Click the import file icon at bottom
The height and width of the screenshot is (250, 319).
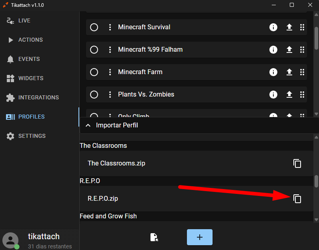(154, 237)
